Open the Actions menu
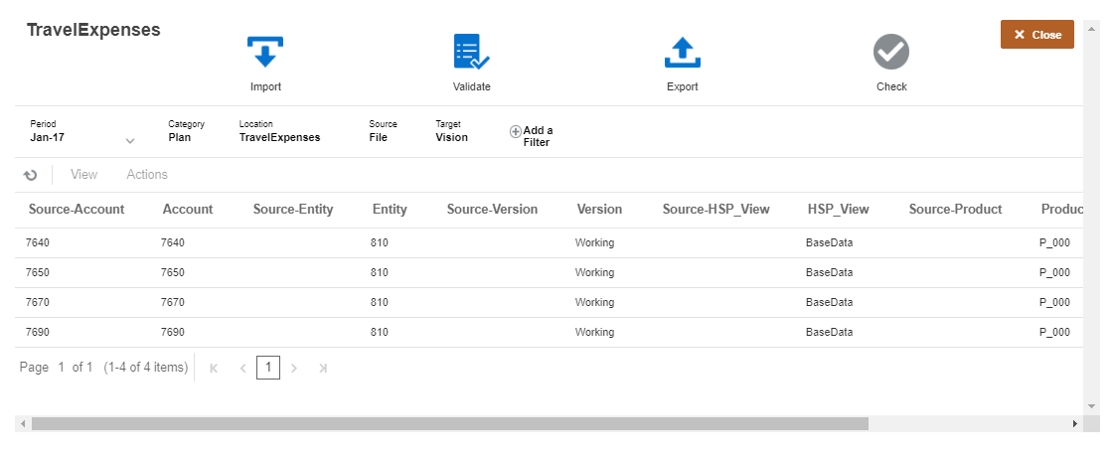This screenshot has width=1112, height=460. tap(147, 175)
